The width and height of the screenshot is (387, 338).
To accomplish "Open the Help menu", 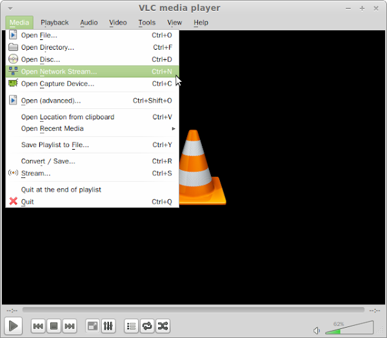I will 201,23.
